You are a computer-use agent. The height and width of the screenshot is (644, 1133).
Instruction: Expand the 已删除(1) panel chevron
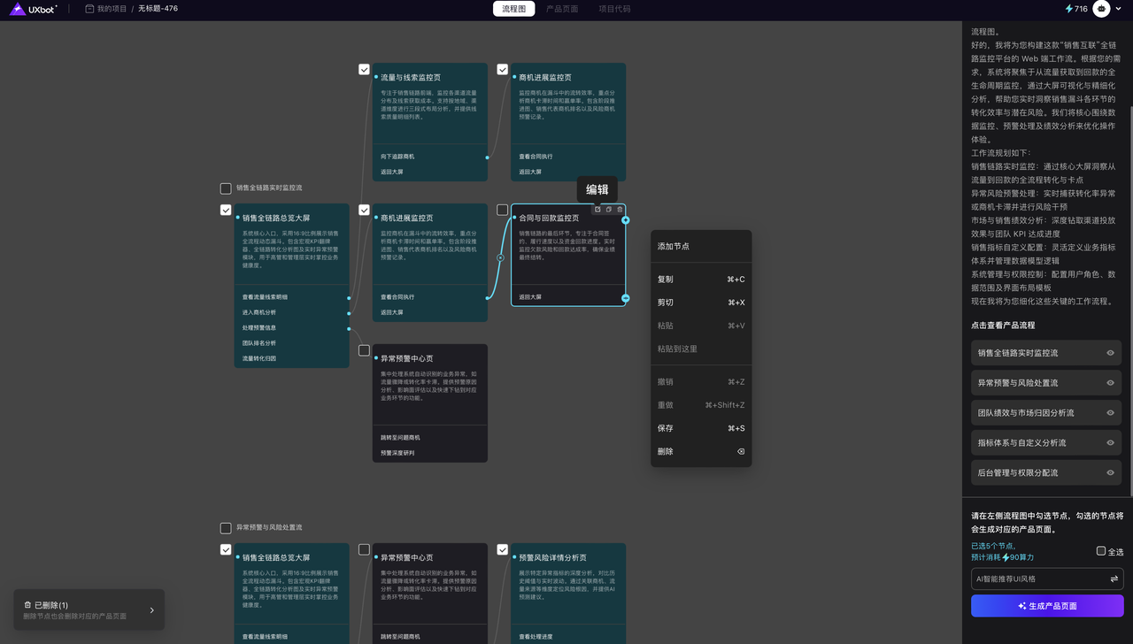pos(151,610)
